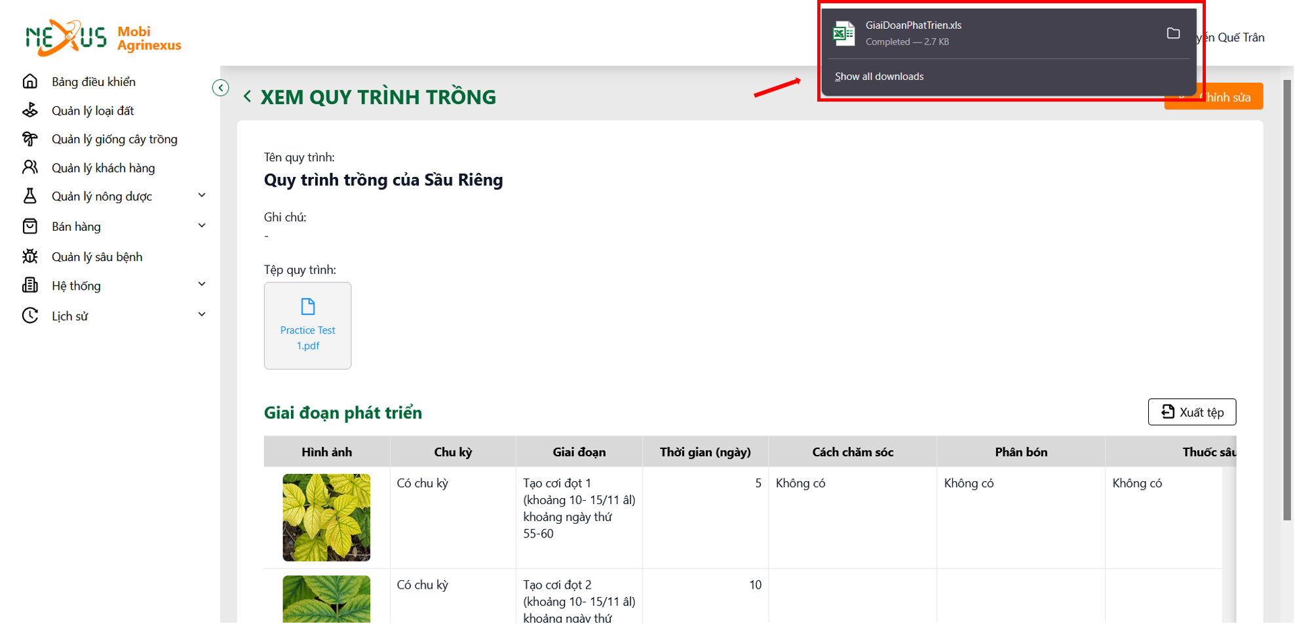Click Quy trình trồng của Sầu Riêng title

pyautogui.click(x=383, y=180)
